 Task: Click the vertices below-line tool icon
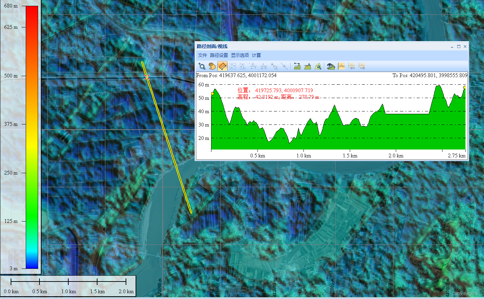[x=264, y=66]
